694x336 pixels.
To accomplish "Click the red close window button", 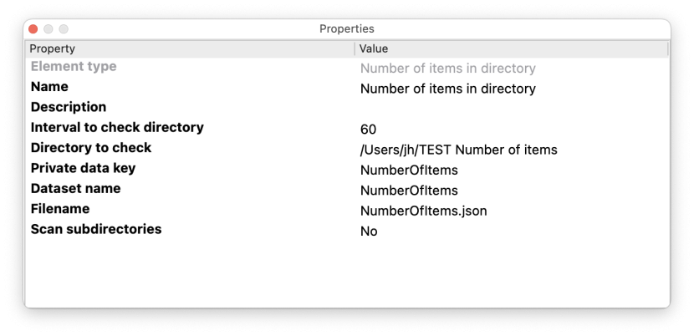I will [33, 29].
